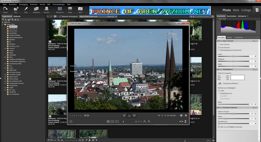Rotate image right in viewer window
261x142 pixels.
(88, 116)
